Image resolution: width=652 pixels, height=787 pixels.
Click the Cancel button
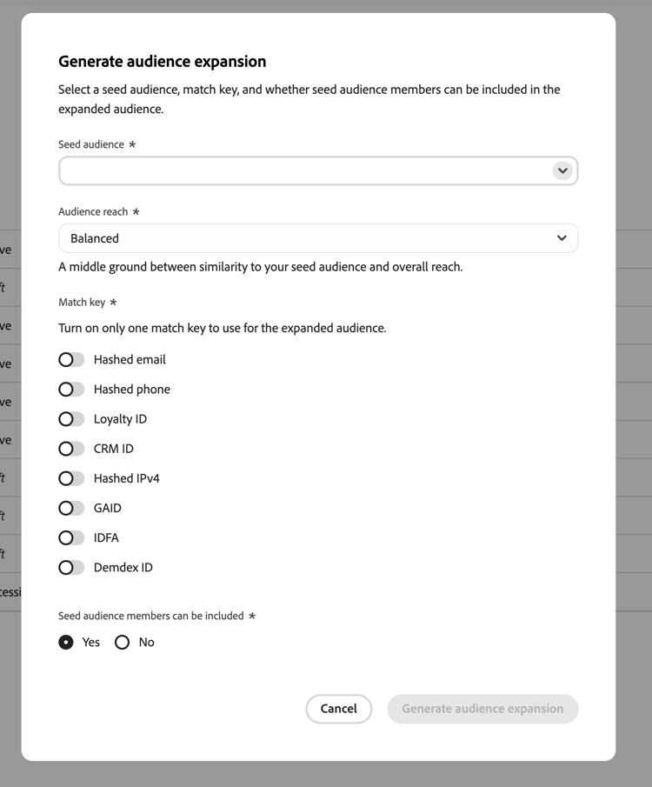(x=339, y=709)
